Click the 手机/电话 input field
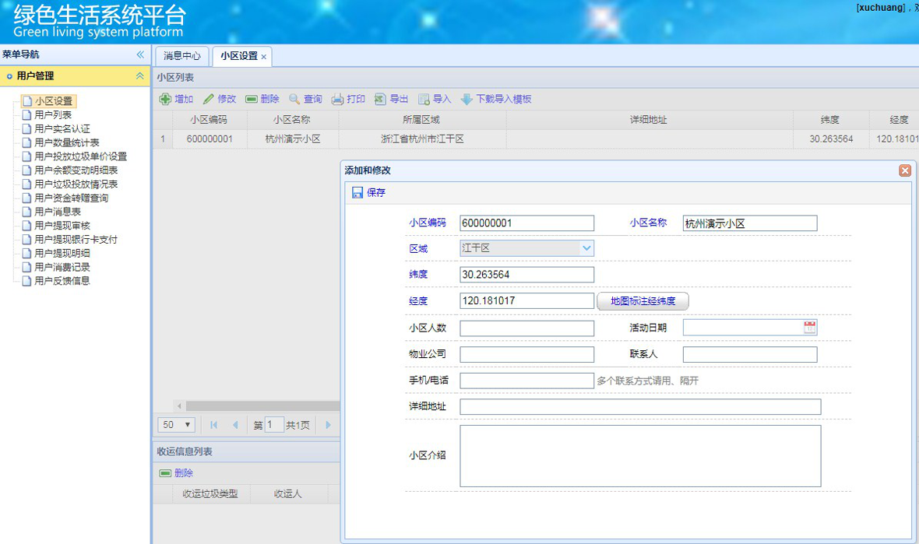919x544 pixels. 527,381
